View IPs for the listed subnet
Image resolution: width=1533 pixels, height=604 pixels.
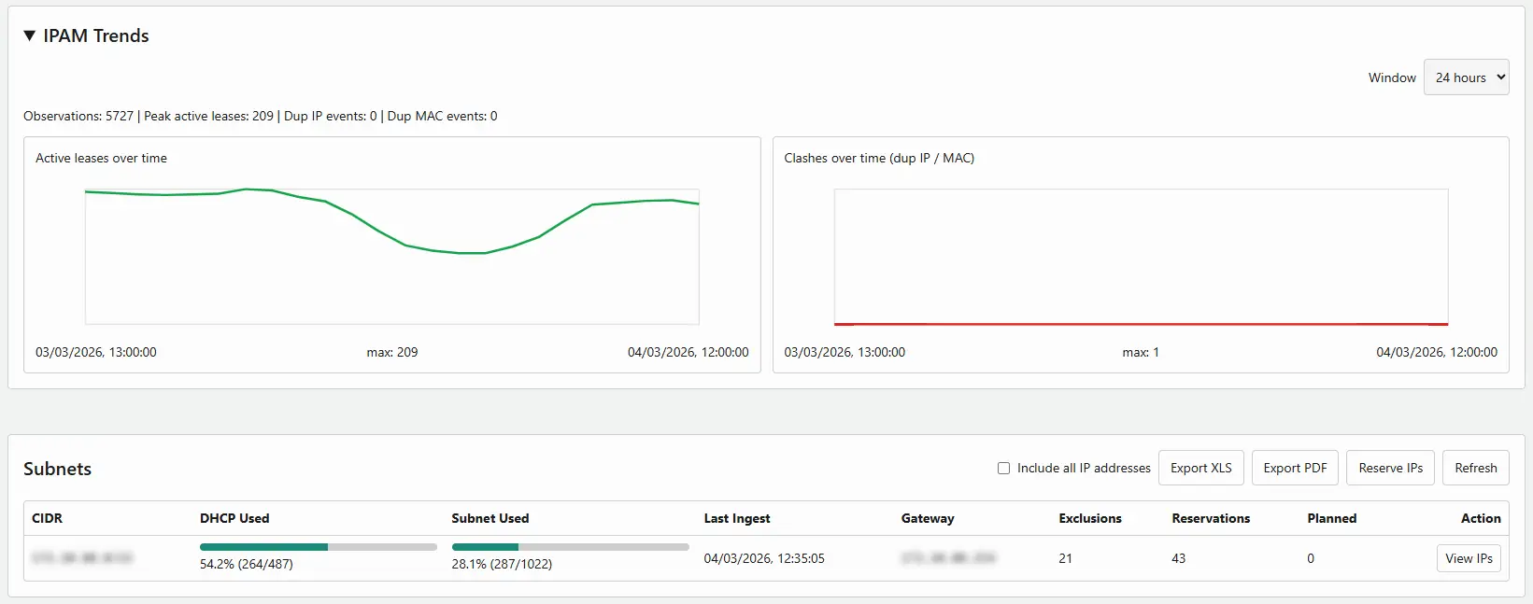(1469, 558)
